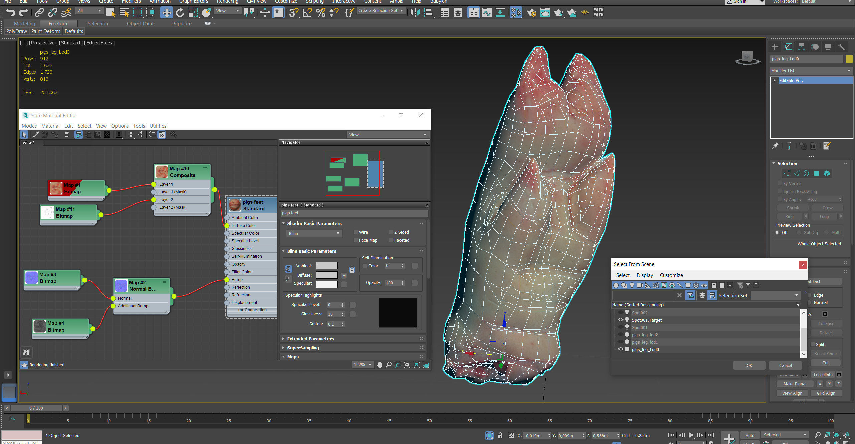Image resolution: width=855 pixels, height=444 pixels.
Task: Click the Tessellate button
Action: [823, 374]
